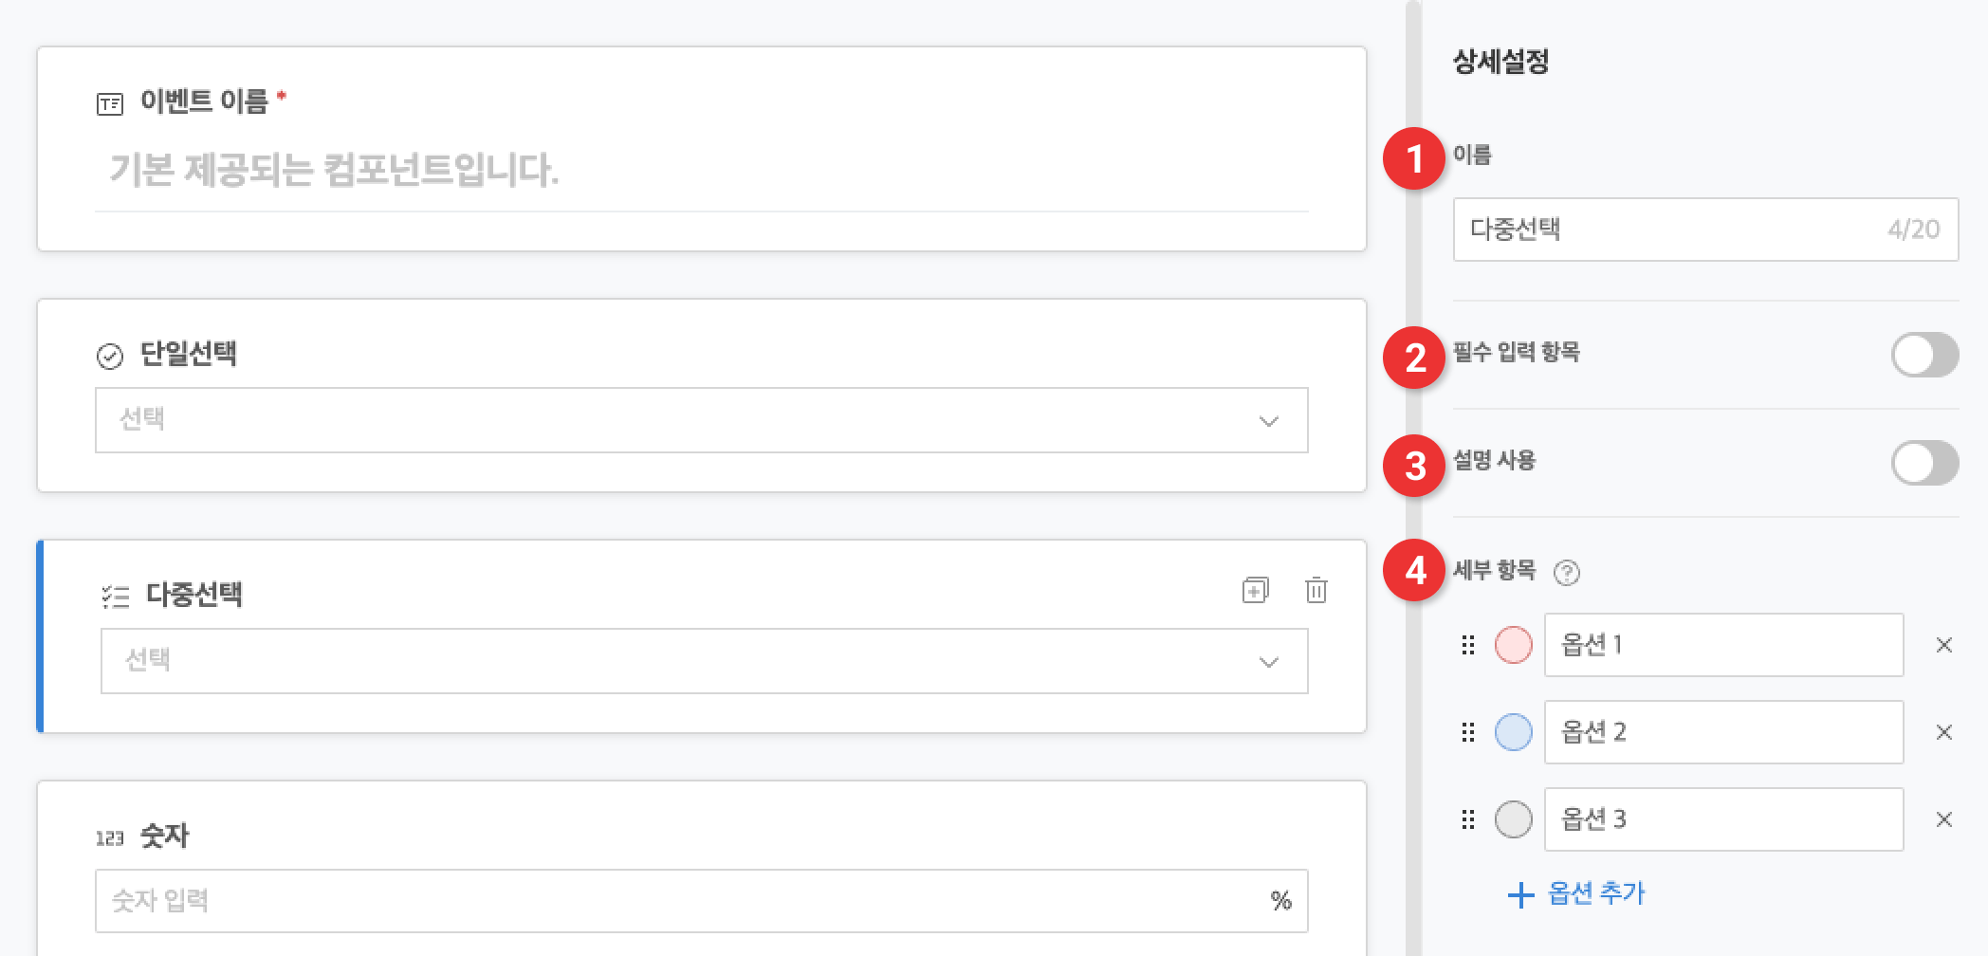Image resolution: width=1988 pixels, height=956 pixels.
Task: Click the 이름 field containing 다중선택
Action: tap(1705, 230)
